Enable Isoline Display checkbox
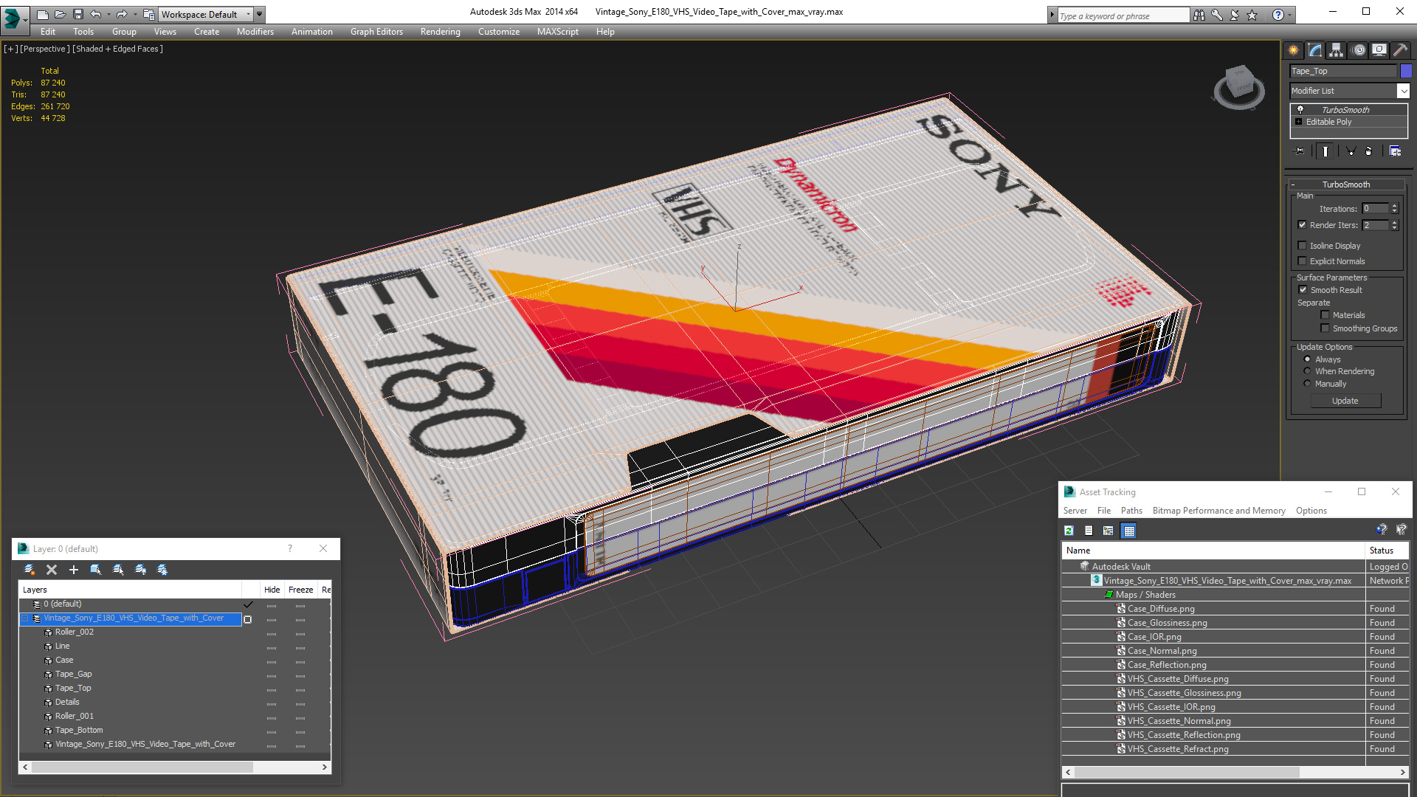1417x797 pixels. tap(1303, 246)
